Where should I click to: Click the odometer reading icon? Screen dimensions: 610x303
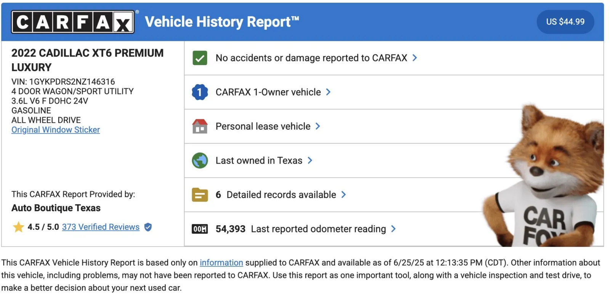200,229
